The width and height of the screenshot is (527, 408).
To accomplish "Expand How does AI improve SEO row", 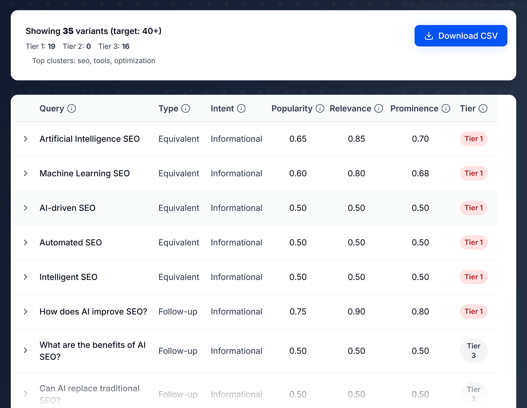I will [x=26, y=312].
